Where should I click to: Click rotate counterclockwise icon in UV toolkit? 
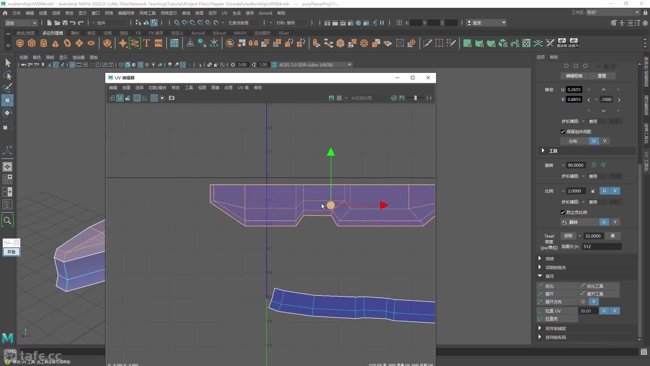(593, 165)
